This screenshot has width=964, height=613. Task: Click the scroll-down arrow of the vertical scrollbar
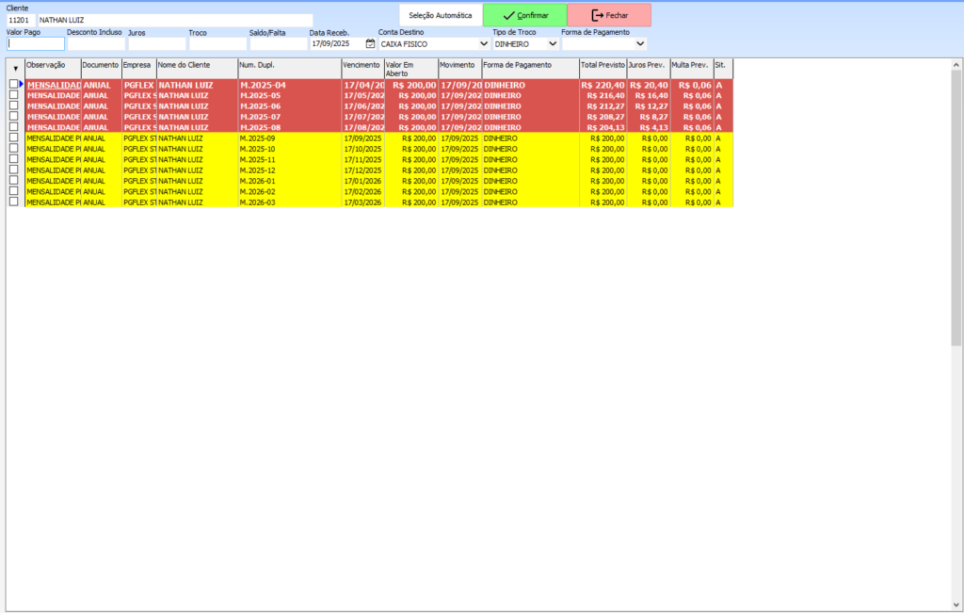956,605
